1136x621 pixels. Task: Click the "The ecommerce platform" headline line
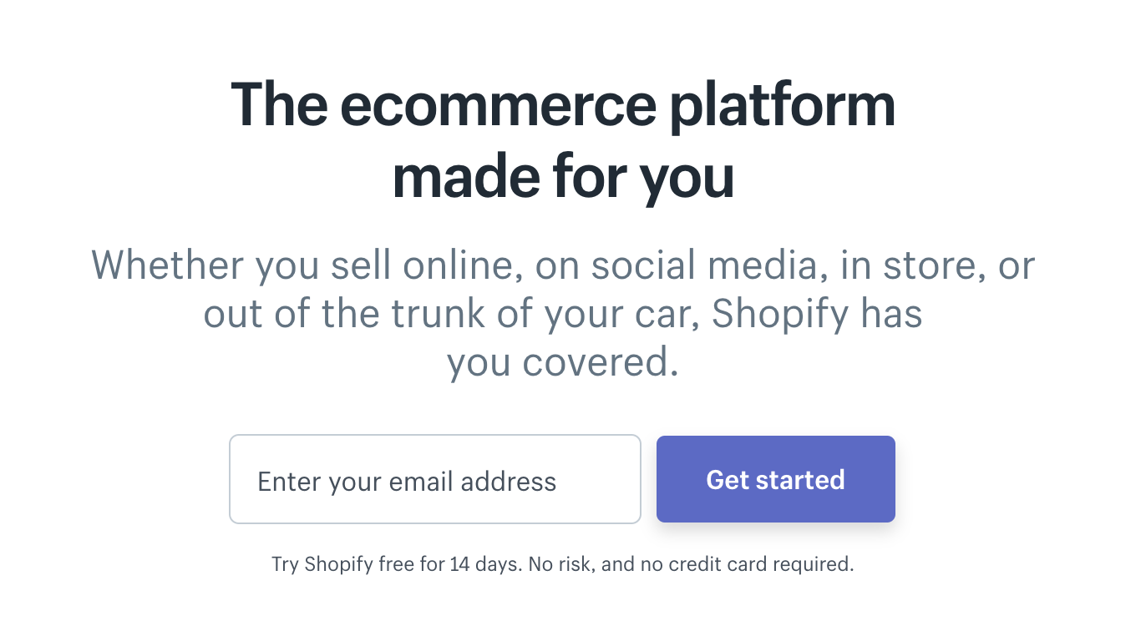tap(562, 106)
